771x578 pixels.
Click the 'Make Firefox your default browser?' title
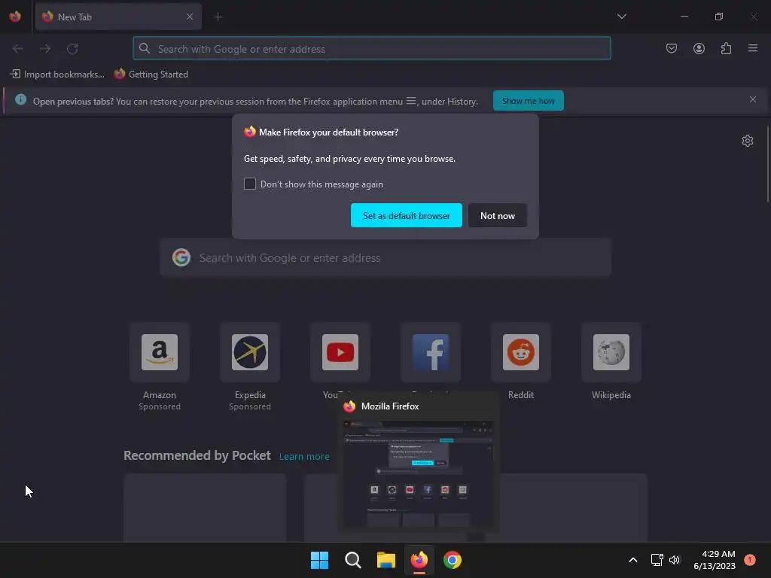(328, 132)
